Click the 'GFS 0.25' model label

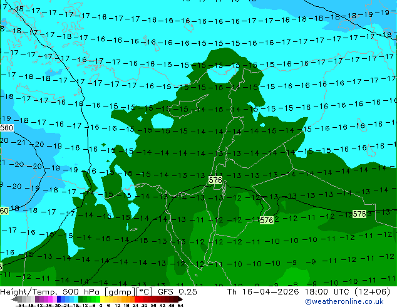click(177, 292)
